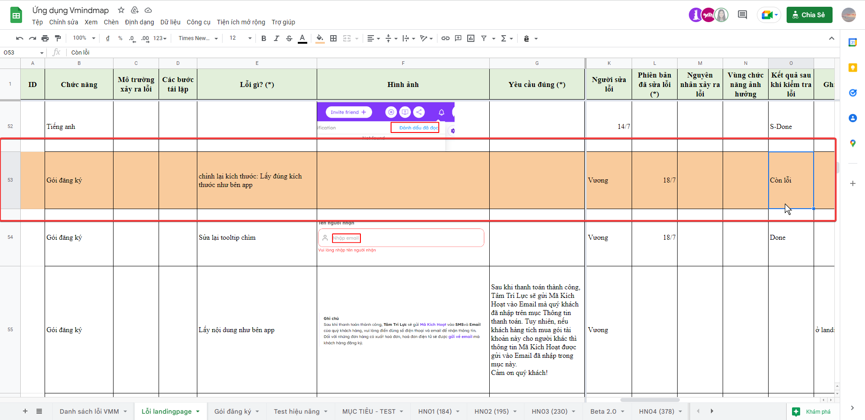Viewport: 865px width, 420px height.
Task: Insert a chart
Action: coord(471,38)
